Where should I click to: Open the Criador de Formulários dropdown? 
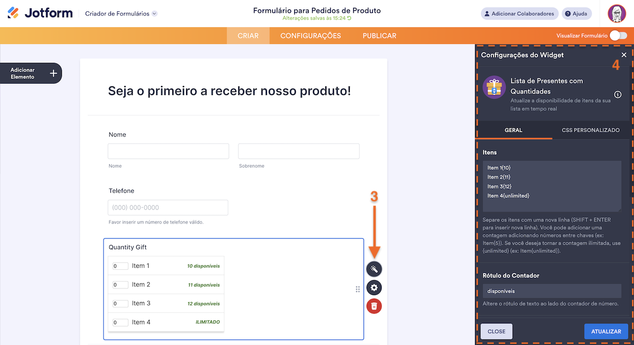tap(120, 14)
